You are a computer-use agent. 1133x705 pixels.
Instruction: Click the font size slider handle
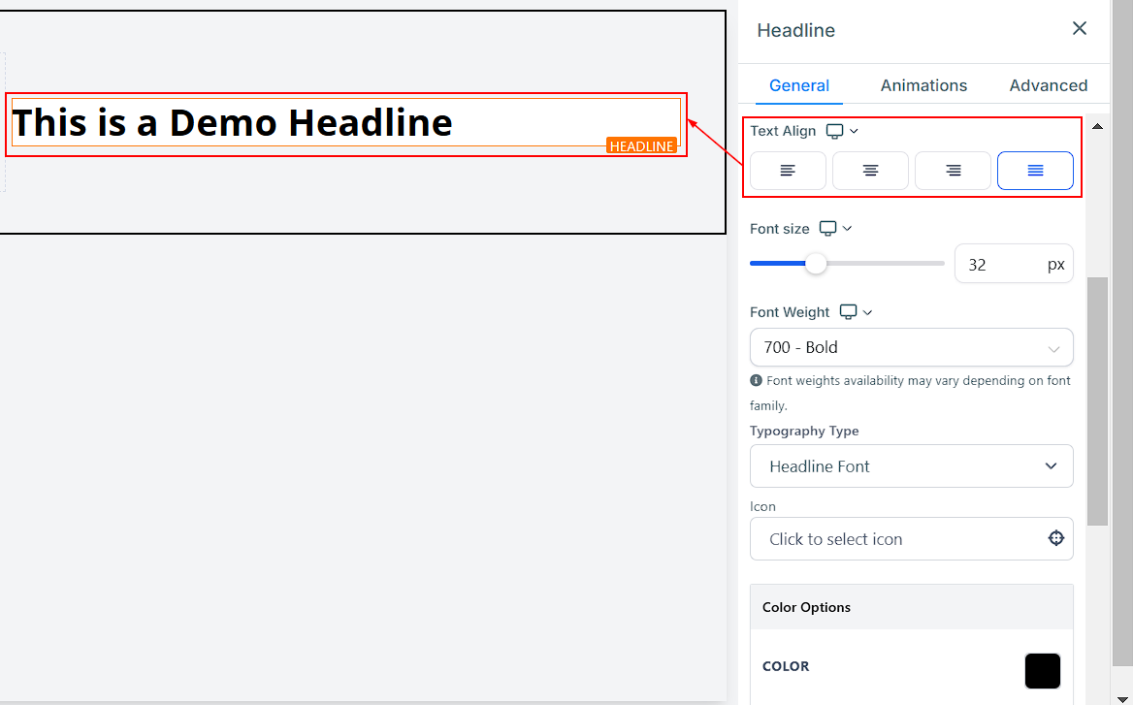(816, 264)
